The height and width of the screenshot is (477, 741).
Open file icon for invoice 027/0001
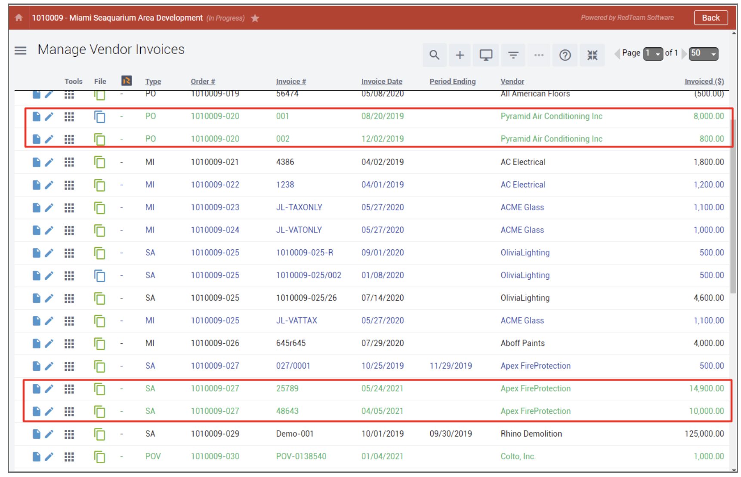[99, 366]
